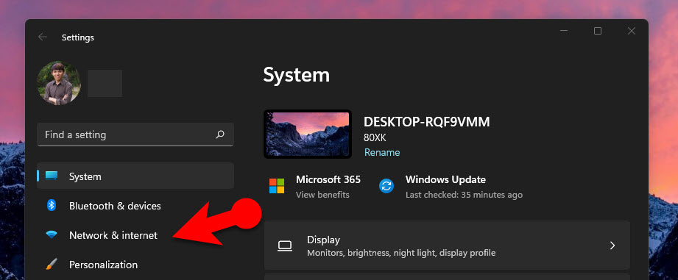This screenshot has height=280, width=678.
Task: Click the Personalization paintbrush icon
Action: [x=52, y=264]
